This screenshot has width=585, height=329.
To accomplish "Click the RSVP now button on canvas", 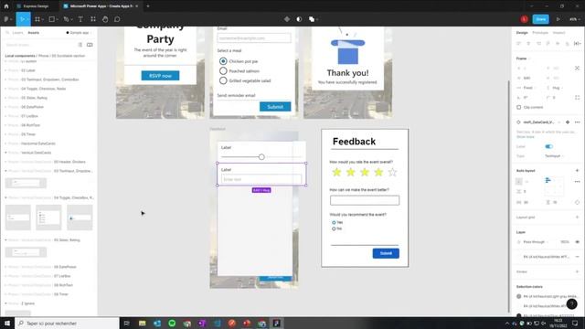I will pyautogui.click(x=160, y=76).
